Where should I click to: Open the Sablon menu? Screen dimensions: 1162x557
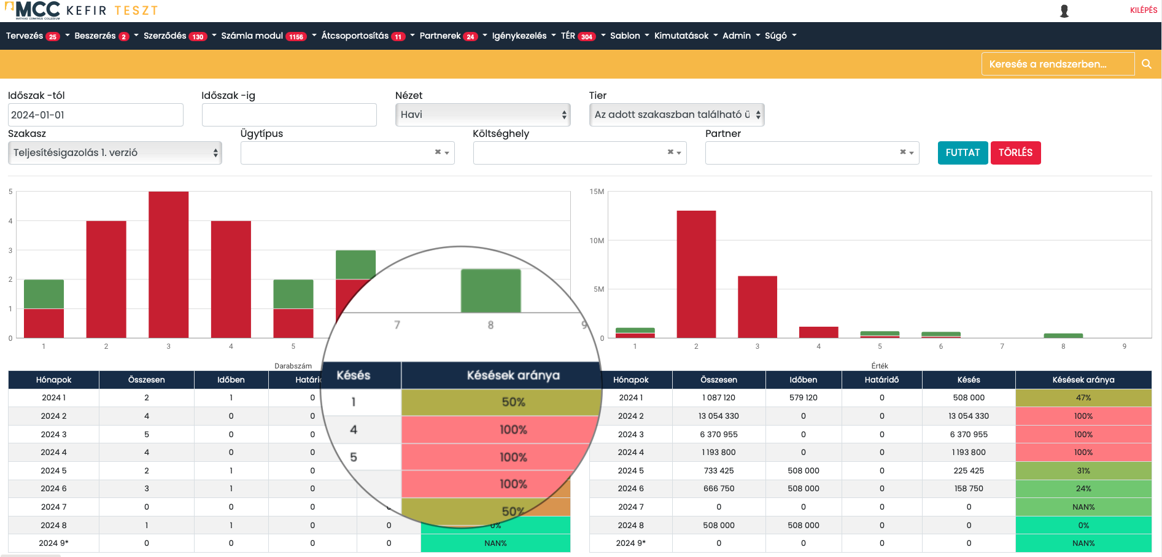pyautogui.click(x=629, y=36)
